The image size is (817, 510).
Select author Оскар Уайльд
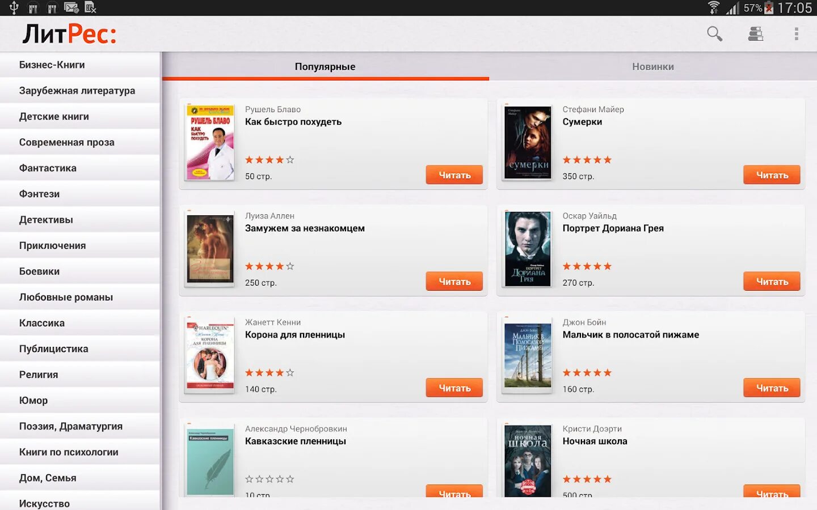[589, 216]
